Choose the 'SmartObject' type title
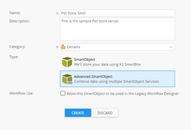This screenshot has height=130, width=191. pos(85,59)
